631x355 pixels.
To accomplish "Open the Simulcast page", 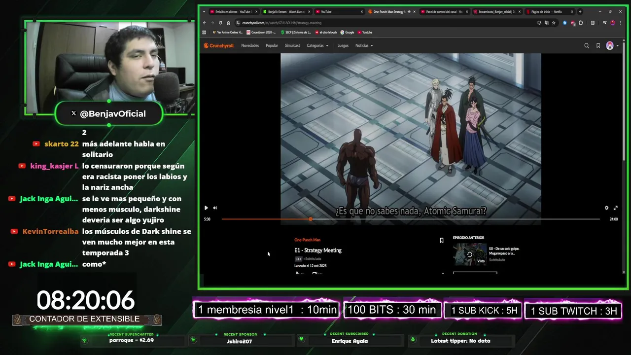I will 292,45.
